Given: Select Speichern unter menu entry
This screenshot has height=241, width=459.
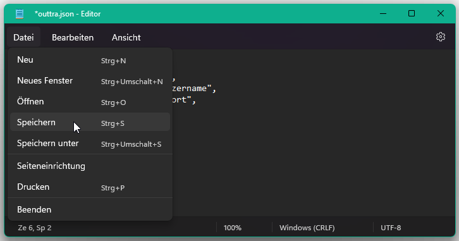Looking at the screenshot, I should 90,144.
